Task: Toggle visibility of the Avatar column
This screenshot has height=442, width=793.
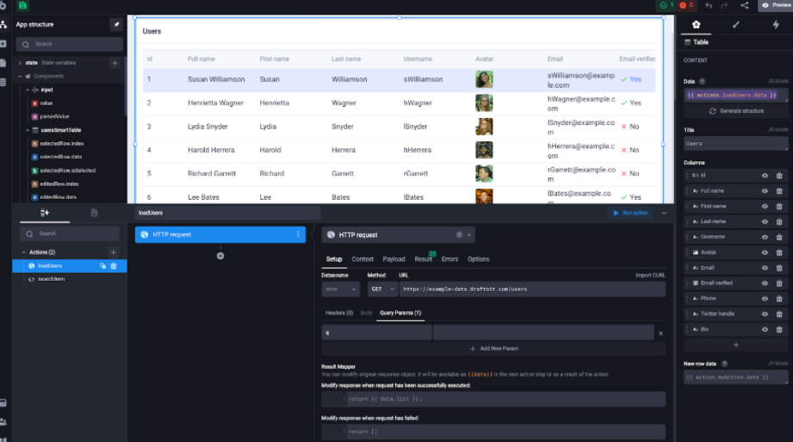Action: coord(765,252)
